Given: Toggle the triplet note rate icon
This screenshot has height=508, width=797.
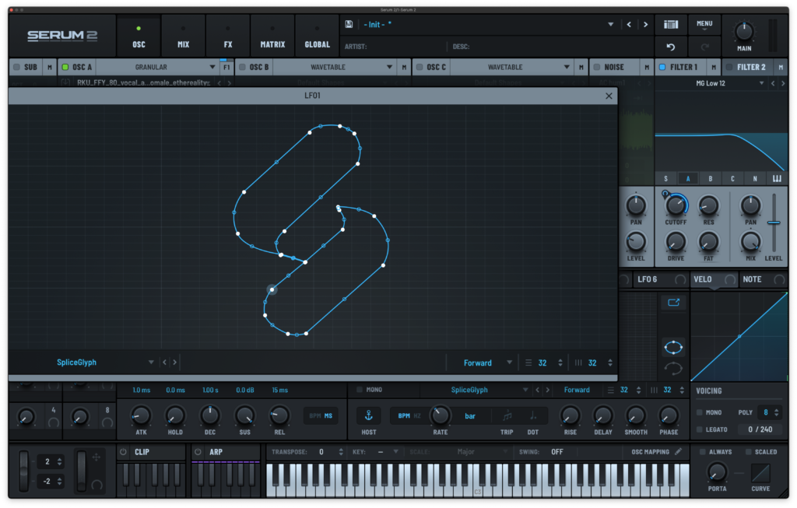Looking at the screenshot, I should [507, 416].
